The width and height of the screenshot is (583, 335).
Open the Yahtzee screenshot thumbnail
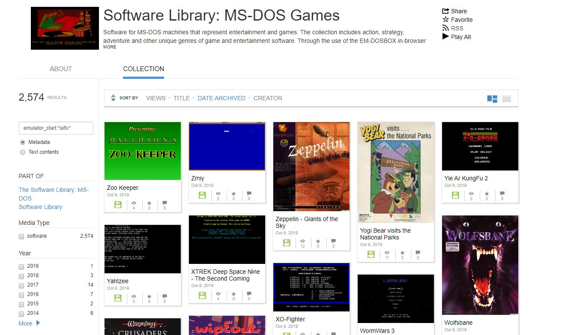(x=143, y=249)
